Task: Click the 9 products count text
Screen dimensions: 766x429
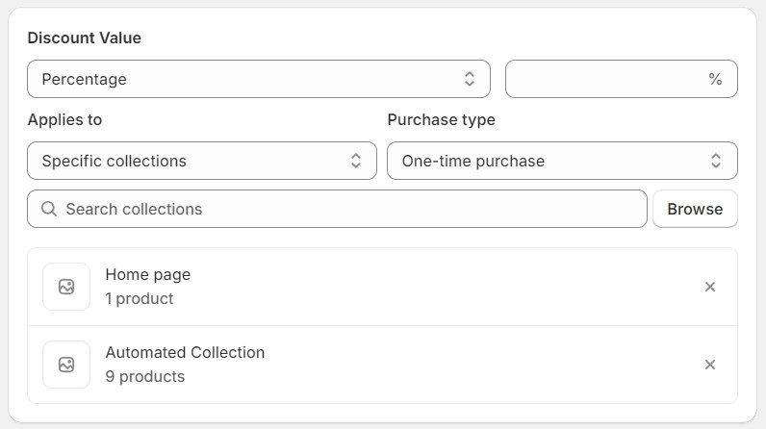Action: [145, 376]
